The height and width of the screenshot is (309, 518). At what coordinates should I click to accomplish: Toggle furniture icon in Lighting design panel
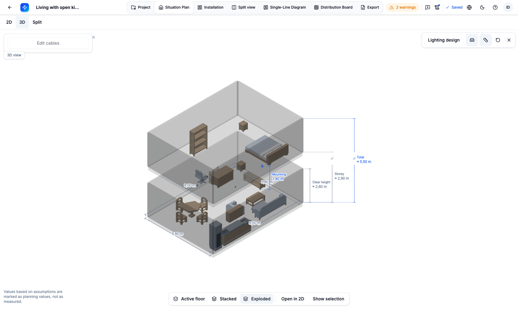click(x=472, y=40)
